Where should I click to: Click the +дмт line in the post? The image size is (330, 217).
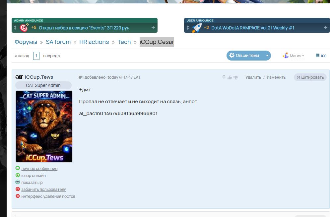[x=85, y=90]
